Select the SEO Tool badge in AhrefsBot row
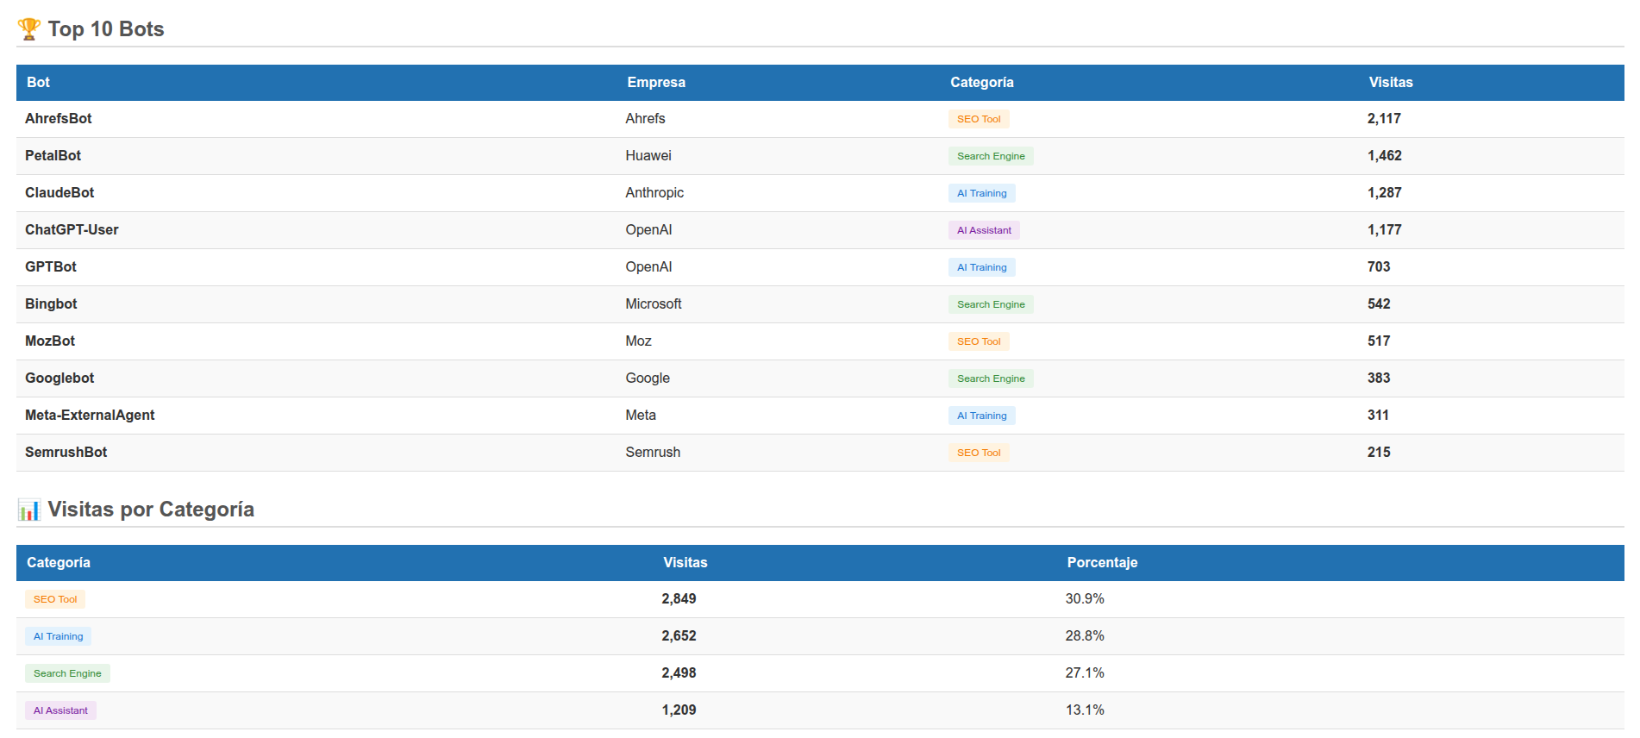The height and width of the screenshot is (738, 1640). (x=978, y=119)
